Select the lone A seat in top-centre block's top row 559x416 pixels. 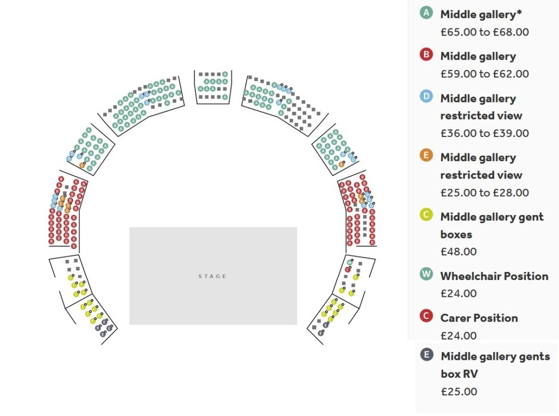(225, 74)
